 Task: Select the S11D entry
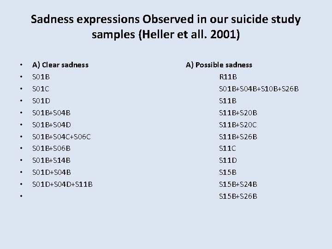pos(228,160)
